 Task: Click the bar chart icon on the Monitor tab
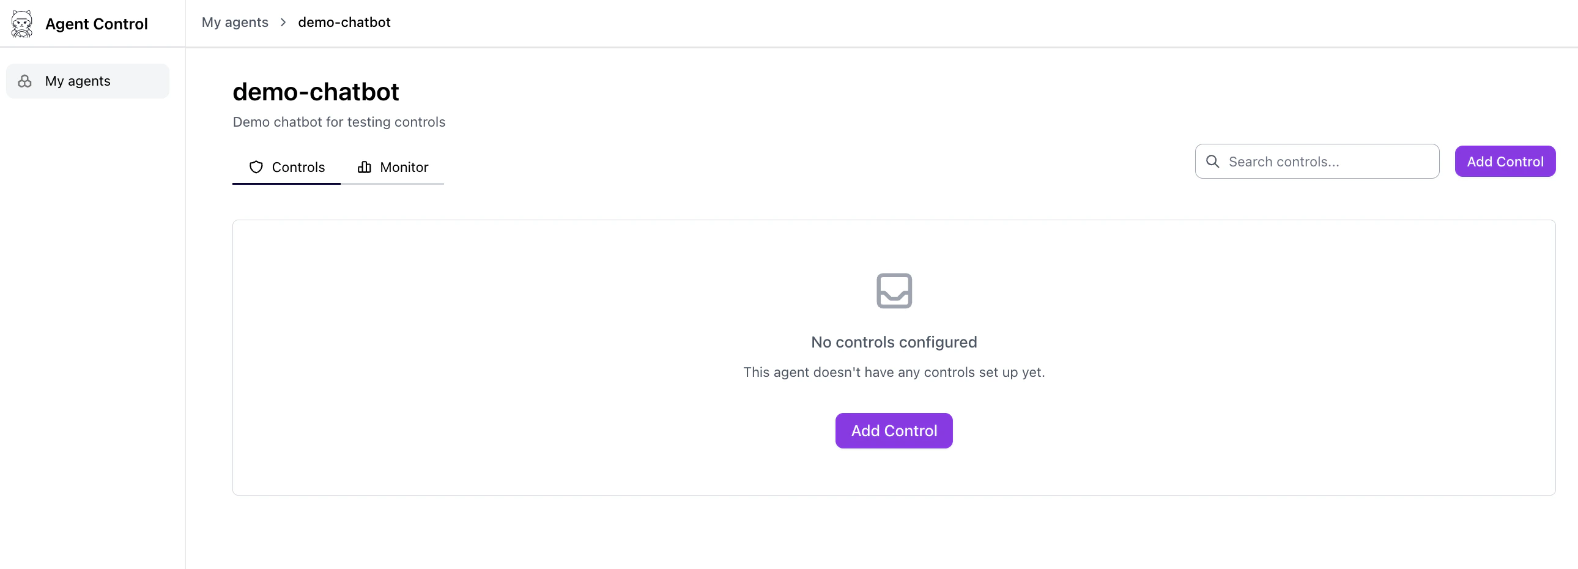364,166
